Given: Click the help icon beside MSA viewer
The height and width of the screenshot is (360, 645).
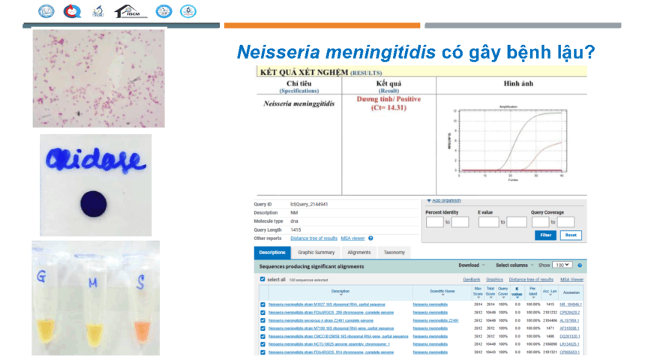Looking at the screenshot, I should [370, 238].
